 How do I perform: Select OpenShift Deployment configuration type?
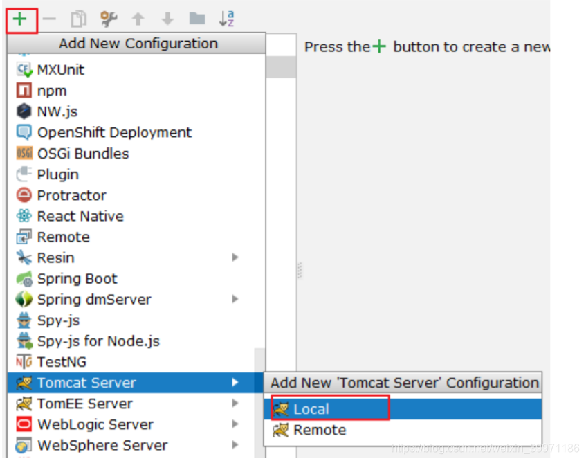pyautogui.click(x=136, y=132)
